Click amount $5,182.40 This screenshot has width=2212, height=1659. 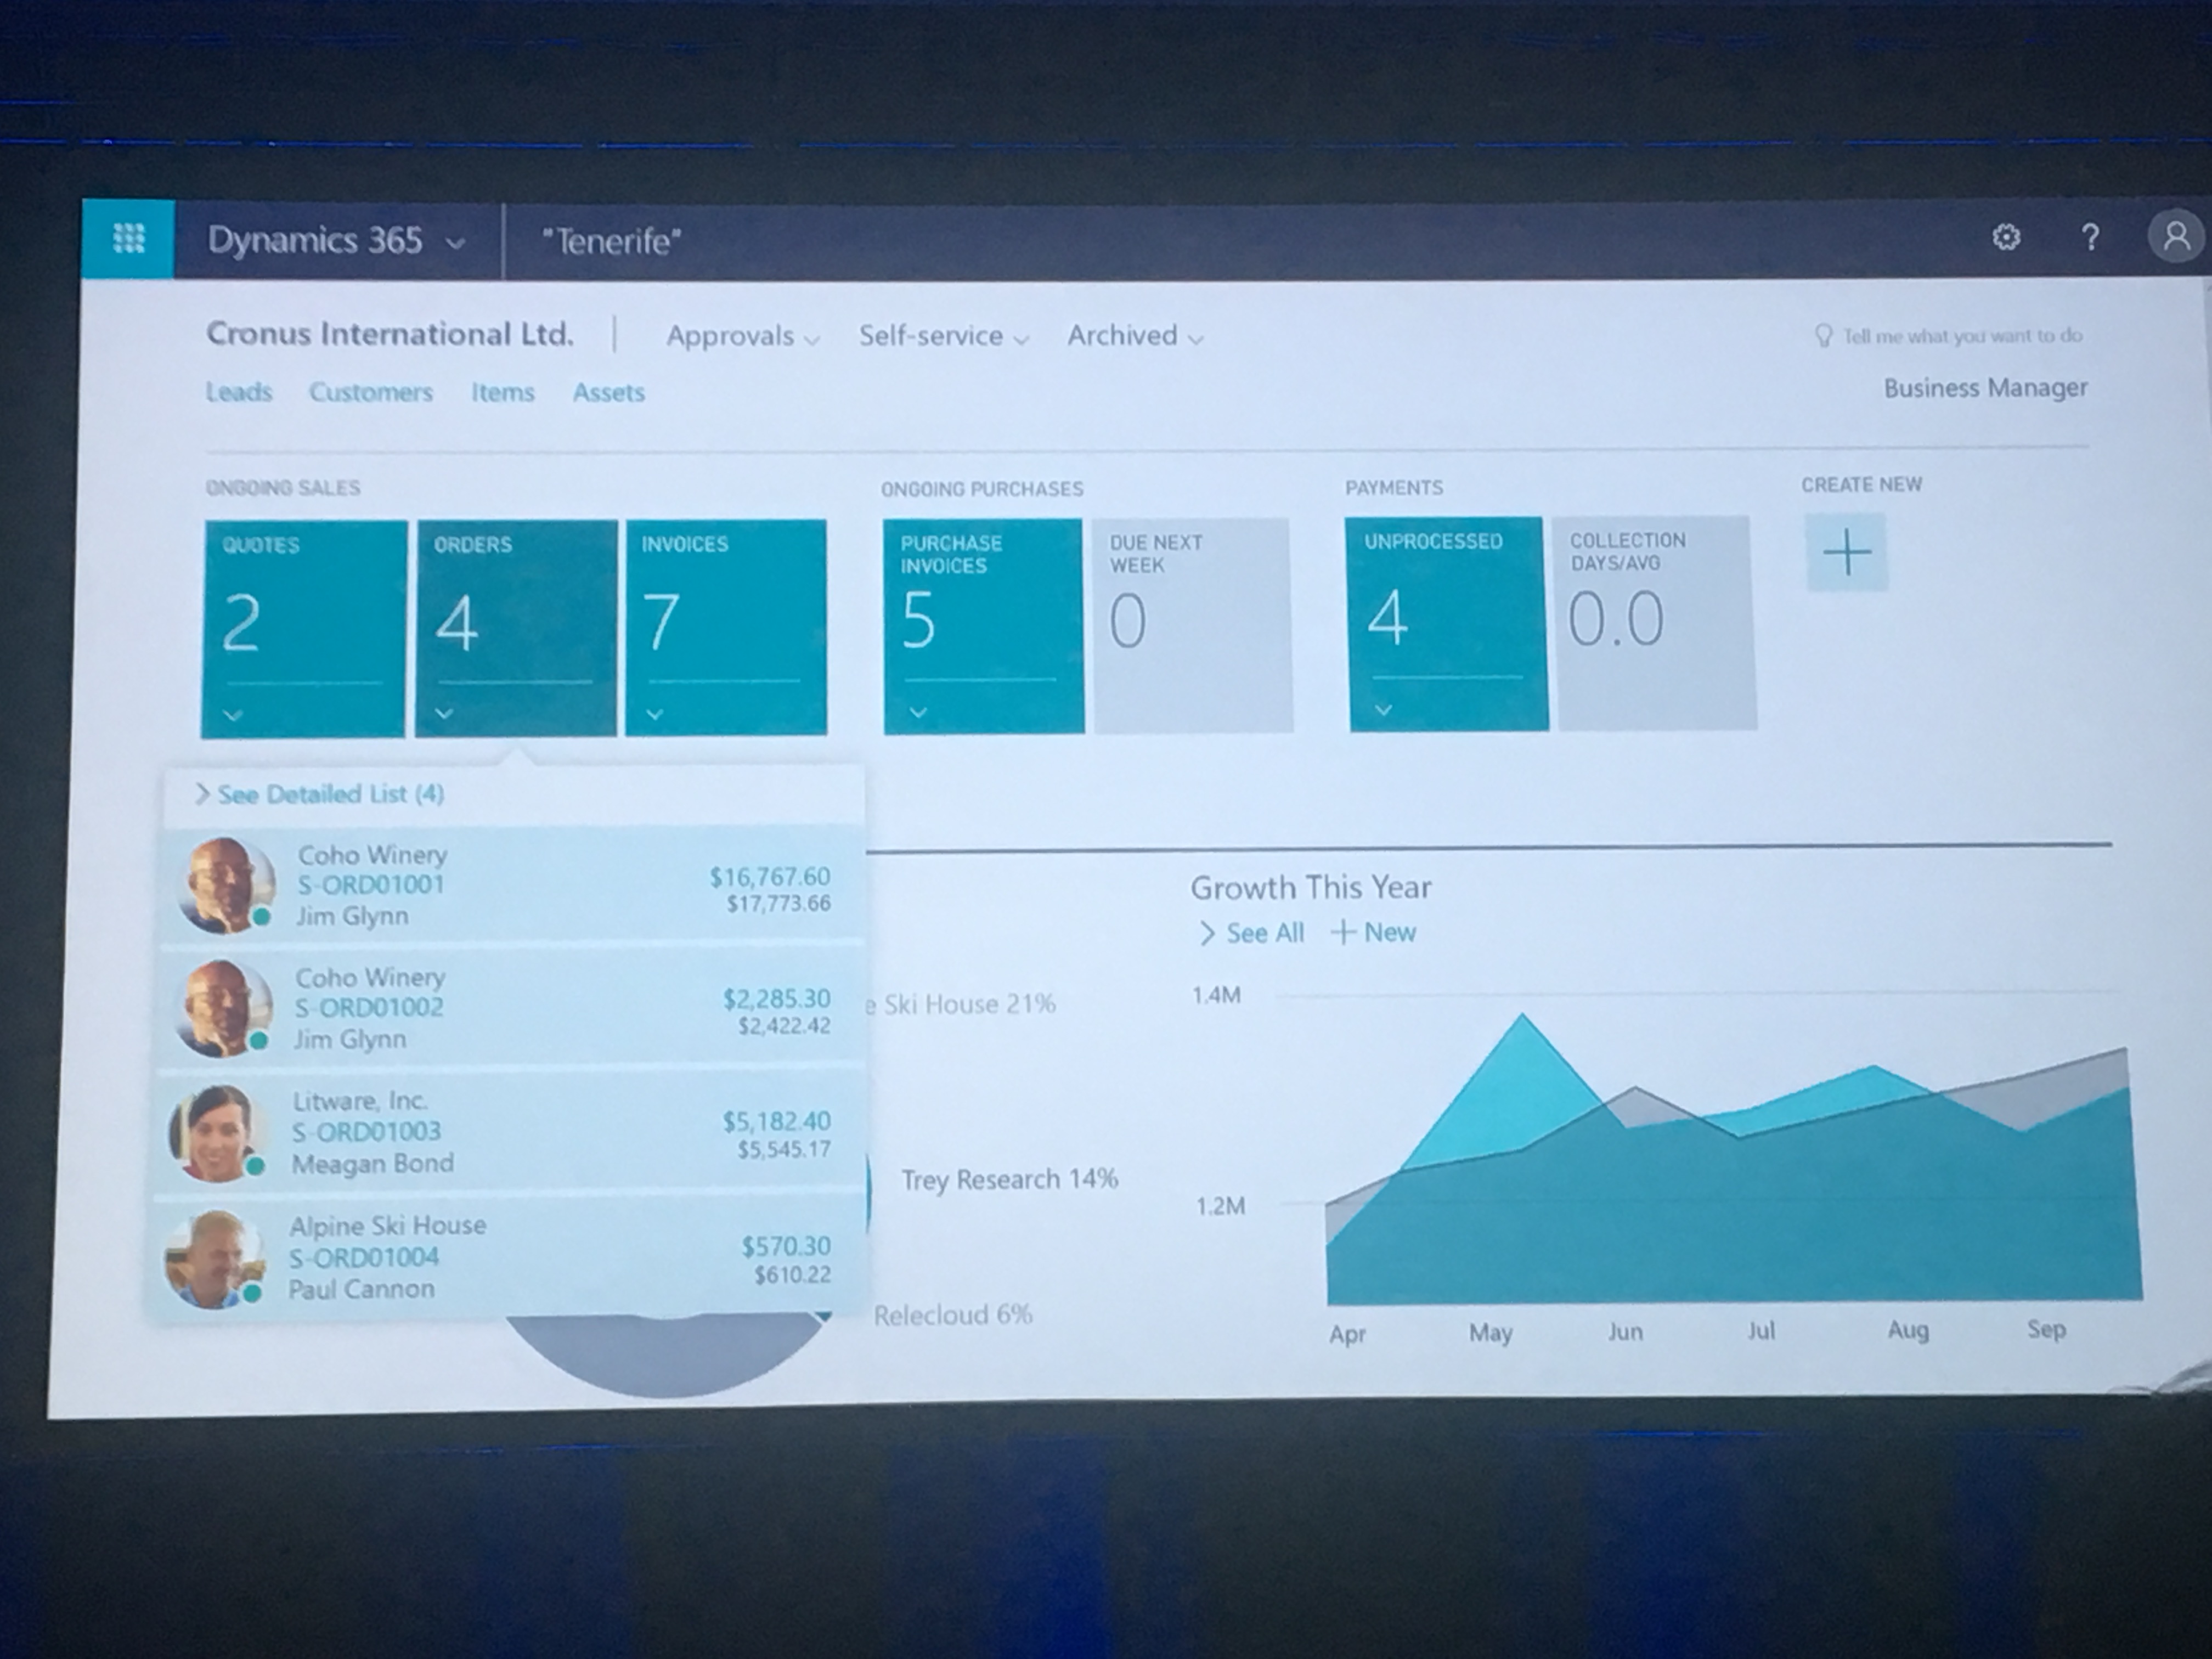pyautogui.click(x=777, y=1122)
